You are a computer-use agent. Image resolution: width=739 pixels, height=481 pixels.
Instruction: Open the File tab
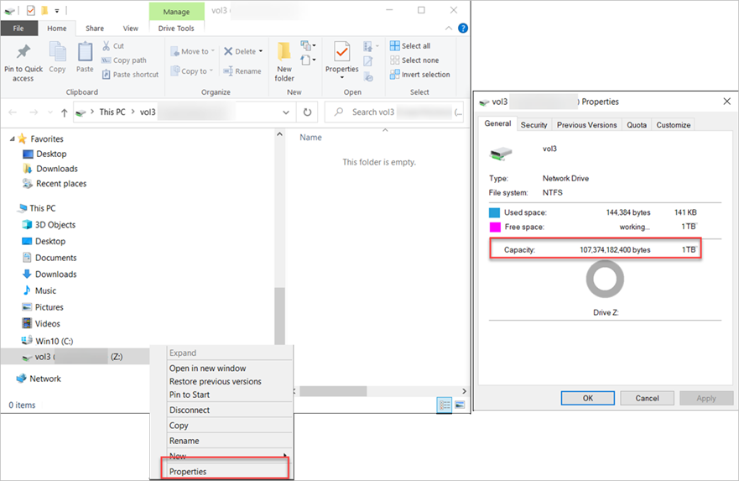tap(18, 29)
